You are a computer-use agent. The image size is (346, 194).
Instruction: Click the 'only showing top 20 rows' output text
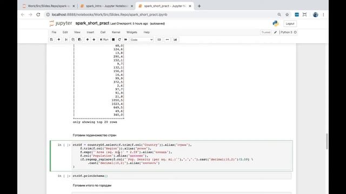pos(95,122)
